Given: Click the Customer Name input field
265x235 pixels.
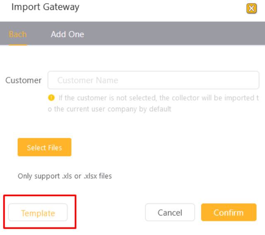Looking at the screenshot, I should 153,80.
